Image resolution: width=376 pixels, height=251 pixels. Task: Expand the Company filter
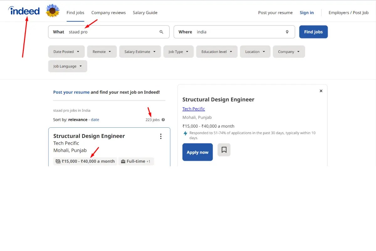click(x=289, y=52)
